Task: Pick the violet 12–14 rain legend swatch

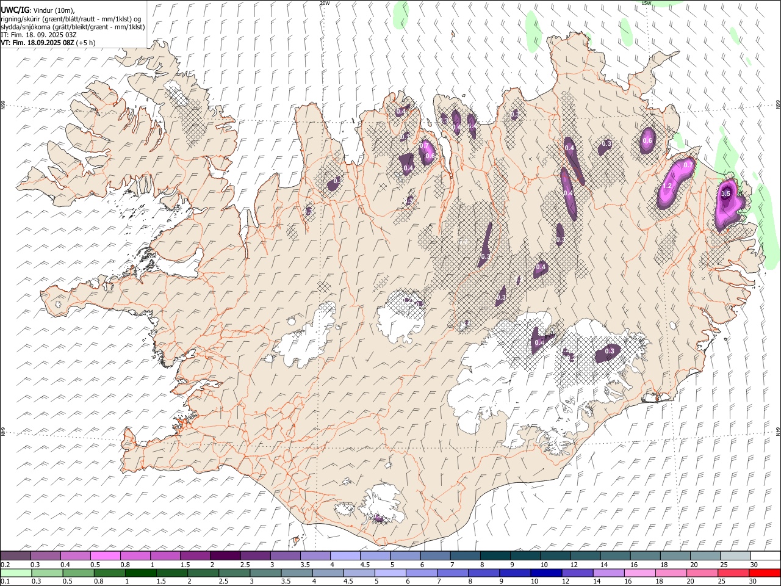Action: click(x=577, y=573)
